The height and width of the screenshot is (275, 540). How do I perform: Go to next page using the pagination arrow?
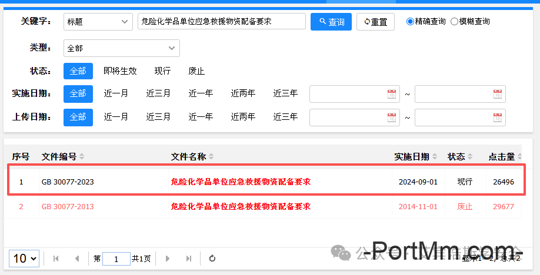pyautogui.click(x=168, y=259)
